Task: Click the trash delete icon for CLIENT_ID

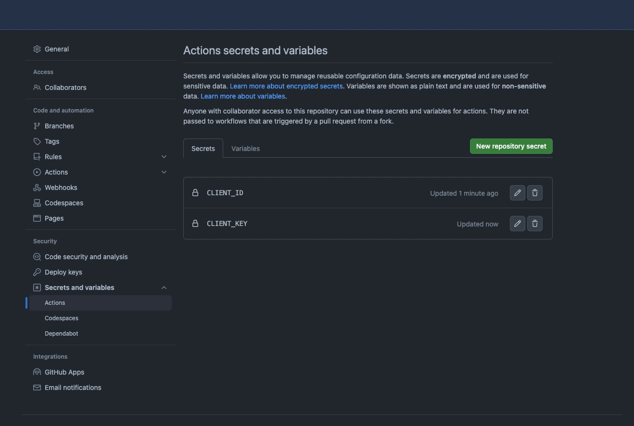Action: coord(534,193)
